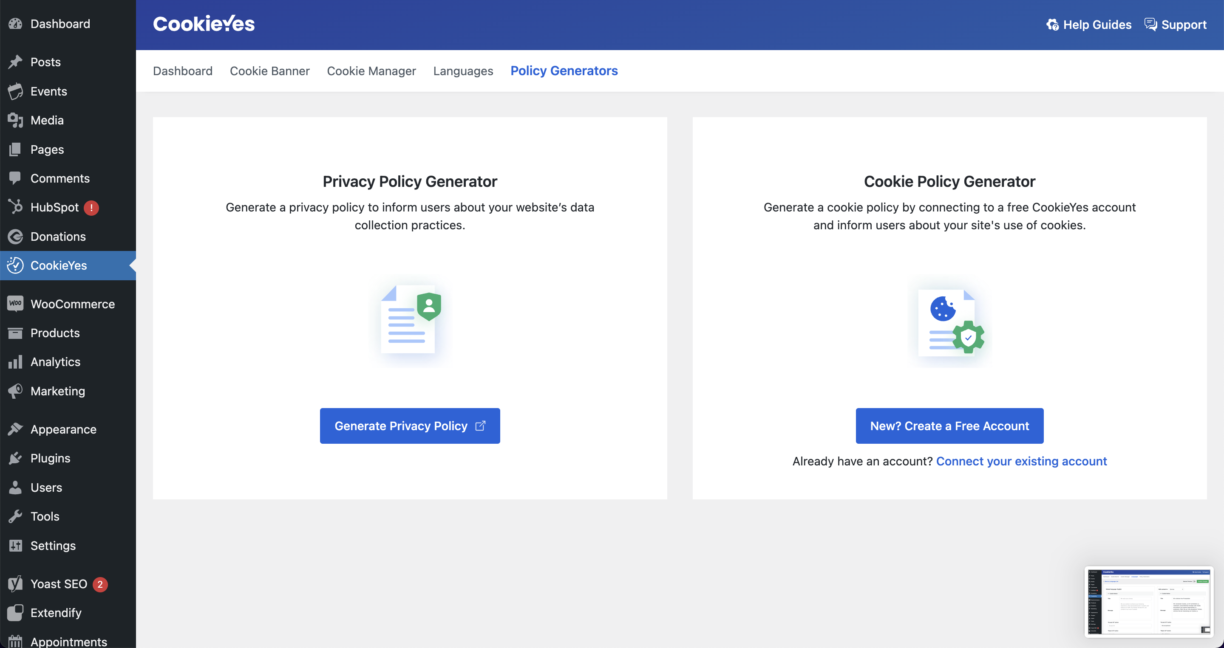Open the WordPress Dashboard menu item
Image resolution: width=1224 pixels, height=648 pixels.
pos(68,24)
